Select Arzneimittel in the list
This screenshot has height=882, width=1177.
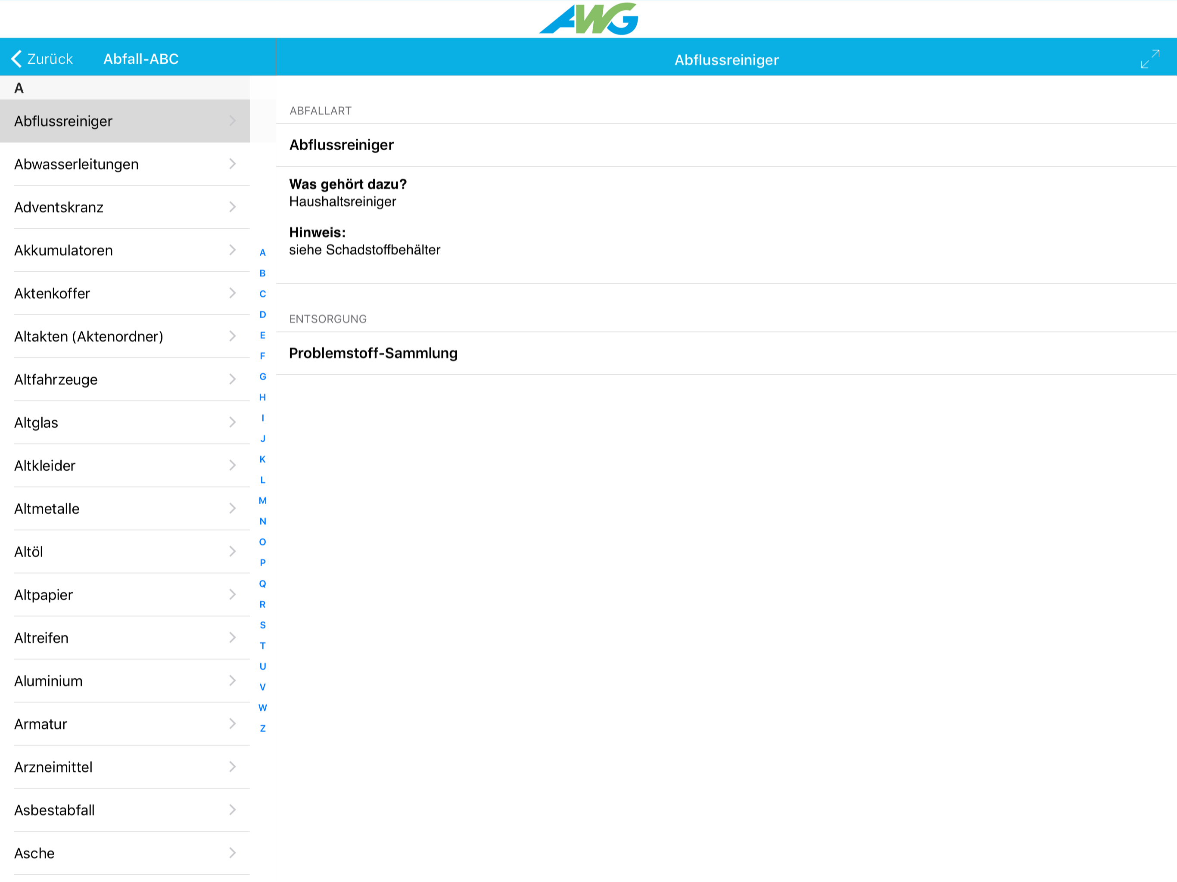pos(125,767)
